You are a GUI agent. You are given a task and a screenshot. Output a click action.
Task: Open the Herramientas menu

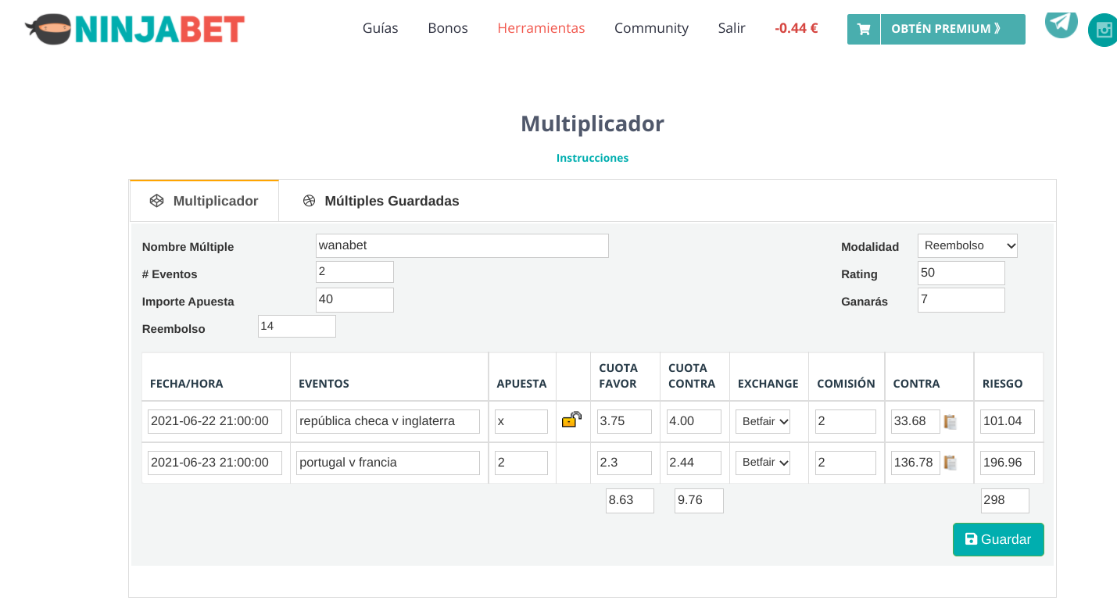pos(541,28)
